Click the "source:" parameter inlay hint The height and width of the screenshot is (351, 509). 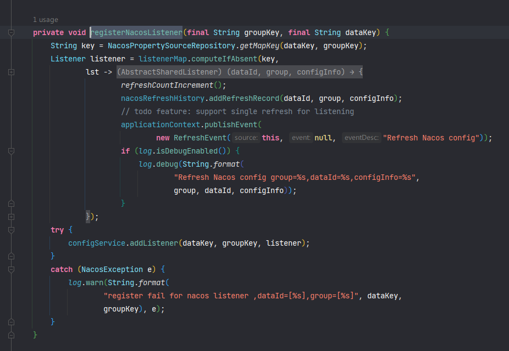coord(246,138)
